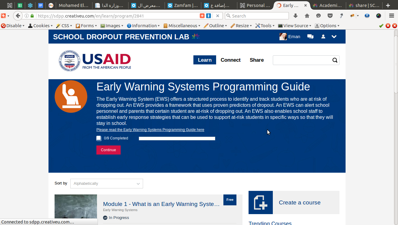Click the site search input field
Screen dimensions: 398x225
click(x=302, y=60)
